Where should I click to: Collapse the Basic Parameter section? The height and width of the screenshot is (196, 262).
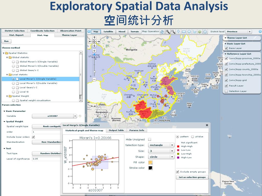(x=4, y=111)
